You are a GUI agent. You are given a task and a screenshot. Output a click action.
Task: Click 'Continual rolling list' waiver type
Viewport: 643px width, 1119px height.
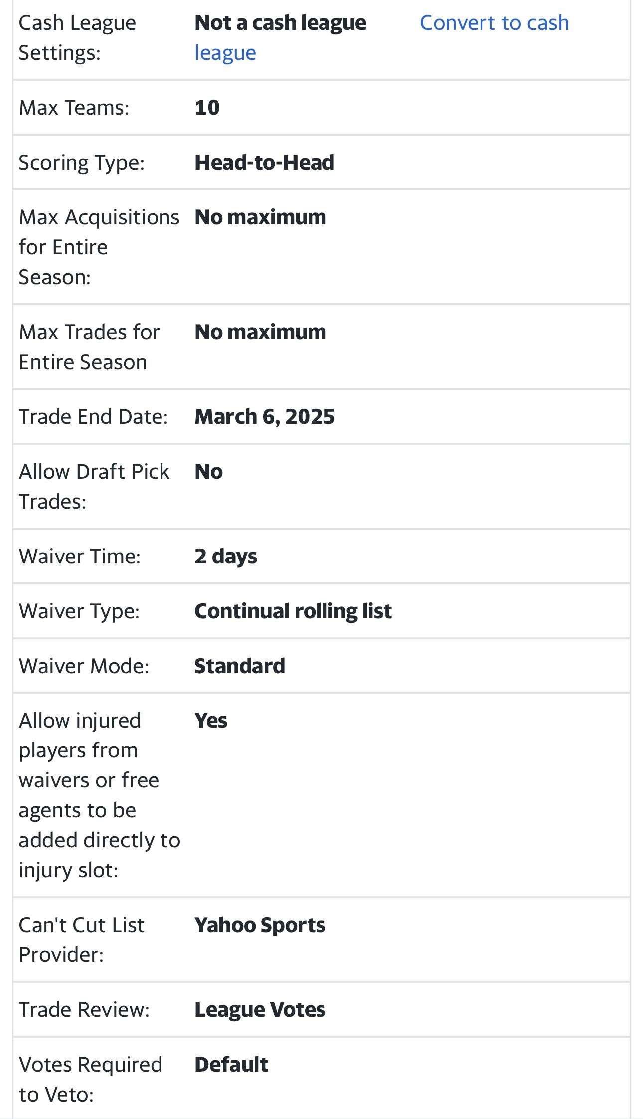click(x=293, y=611)
